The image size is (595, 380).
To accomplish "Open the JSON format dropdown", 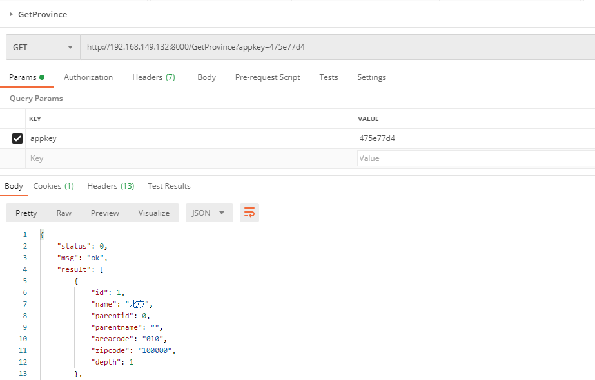I will coord(208,213).
